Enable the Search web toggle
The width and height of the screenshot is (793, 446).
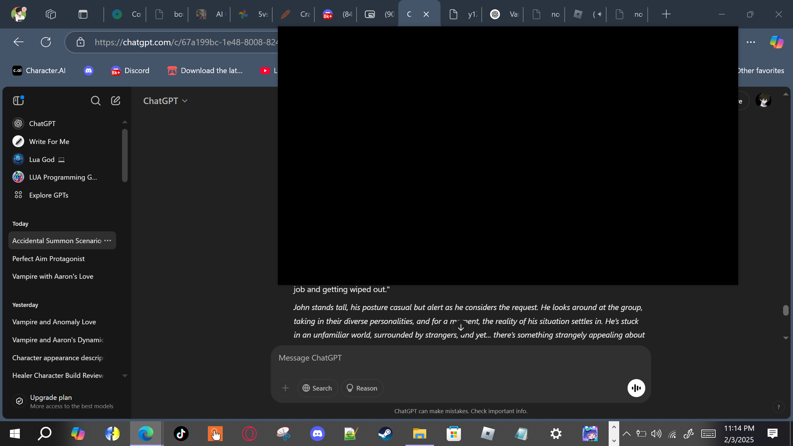[x=318, y=388]
